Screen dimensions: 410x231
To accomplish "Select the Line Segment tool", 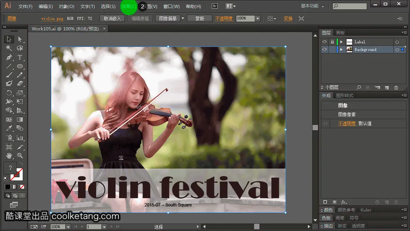I will click(x=9, y=66).
